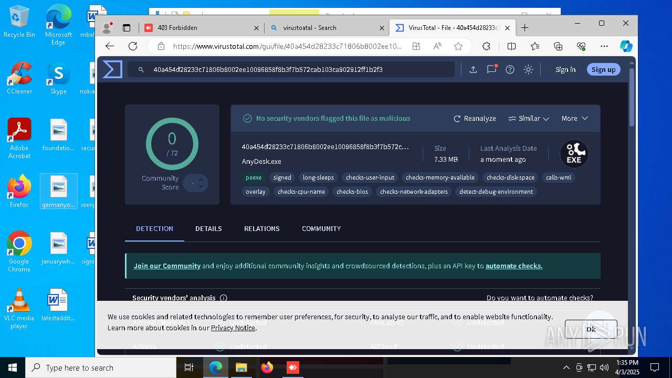This screenshot has height=378, width=672.
Task: Open the Recycle Bin desktop icon
Action: pos(19,22)
